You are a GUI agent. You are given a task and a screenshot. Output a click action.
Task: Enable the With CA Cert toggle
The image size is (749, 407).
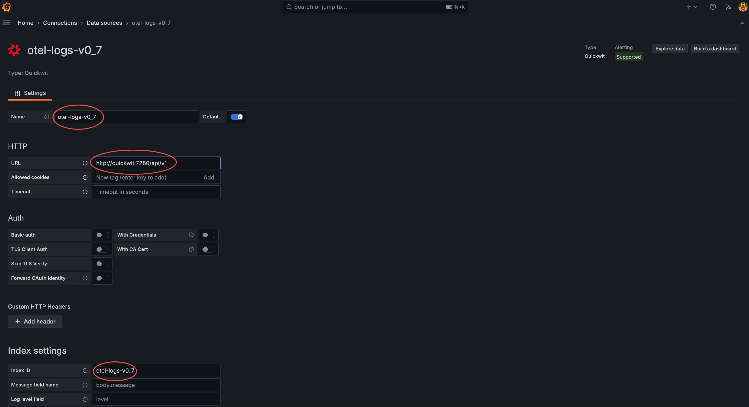click(x=208, y=249)
